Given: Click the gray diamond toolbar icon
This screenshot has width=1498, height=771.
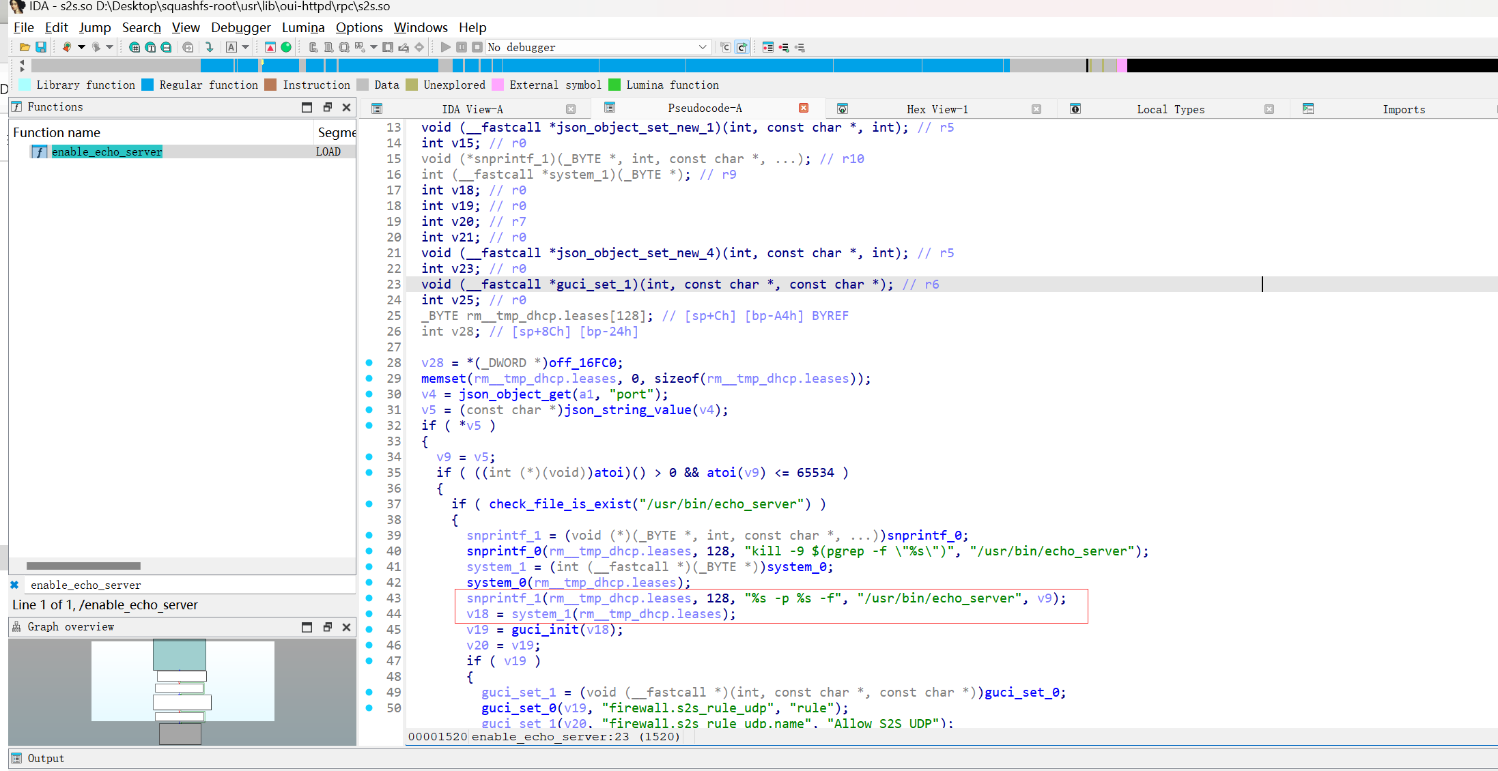Looking at the screenshot, I should click(x=419, y=47).
